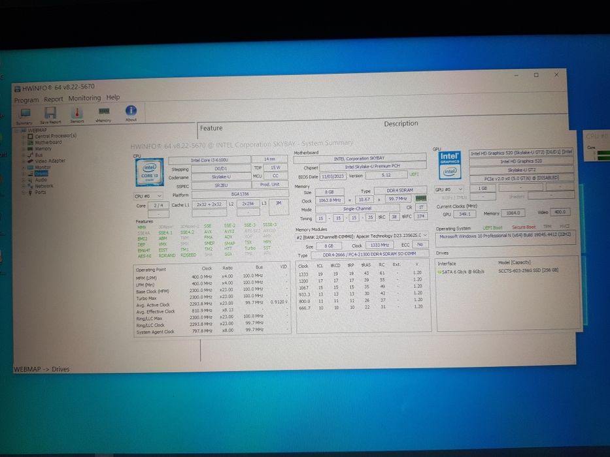Open the Monitoring menu
610x457 pixels.
(84, 98)
